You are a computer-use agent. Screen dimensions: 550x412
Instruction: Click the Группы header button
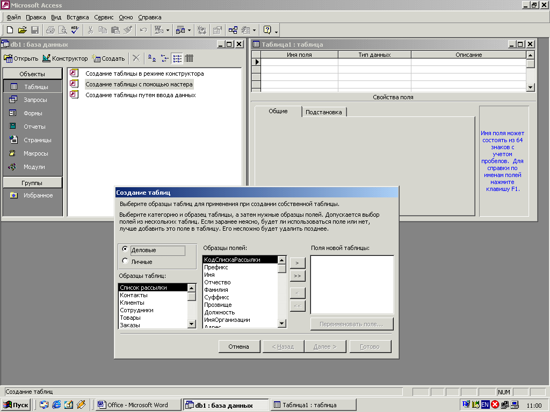(x=32, y=183)
